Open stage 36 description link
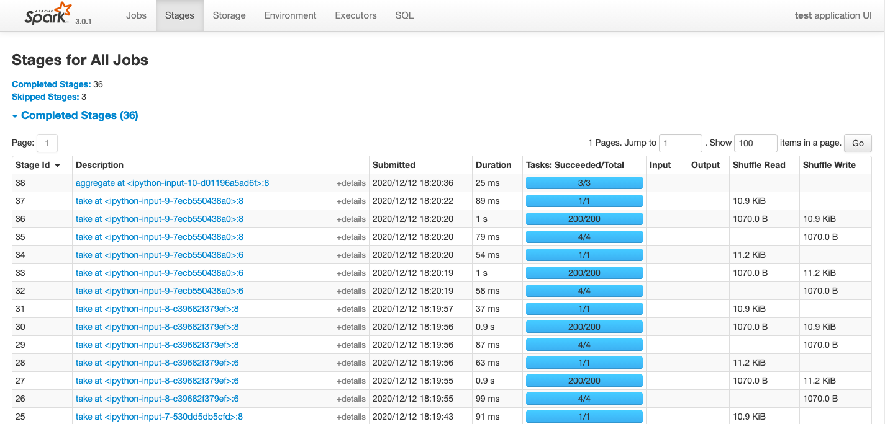This screenshot has width=885, height=424. coord(160,219)
